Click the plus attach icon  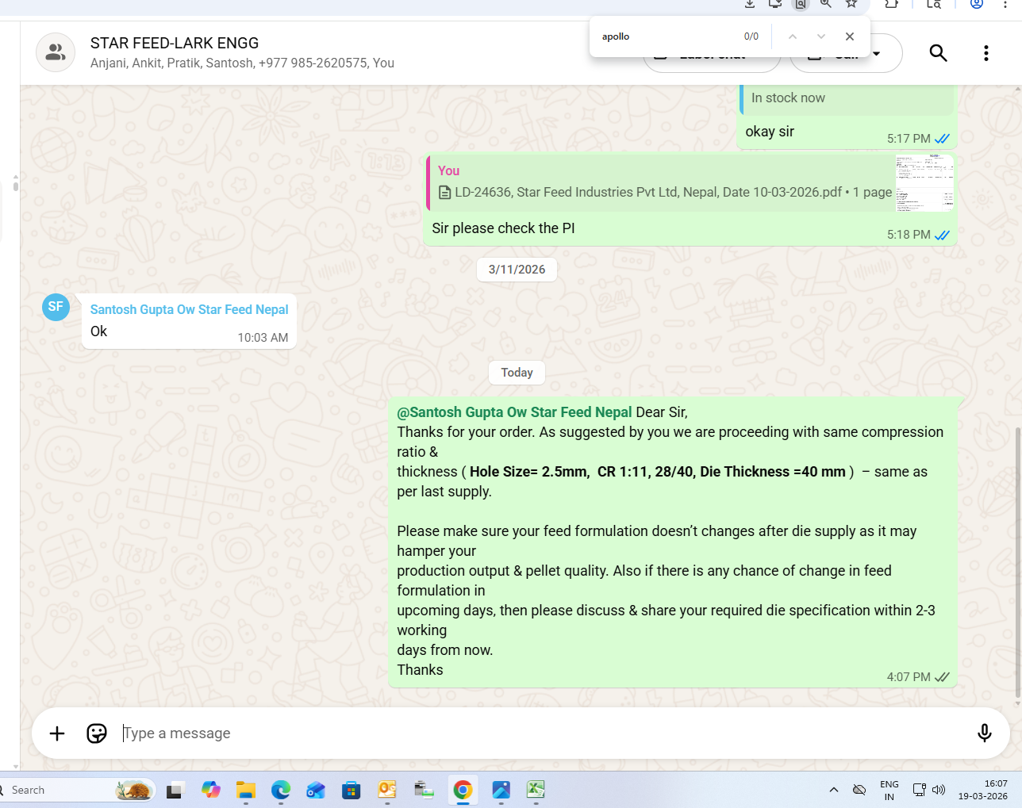pyautogui.click(x=57, y=733)
